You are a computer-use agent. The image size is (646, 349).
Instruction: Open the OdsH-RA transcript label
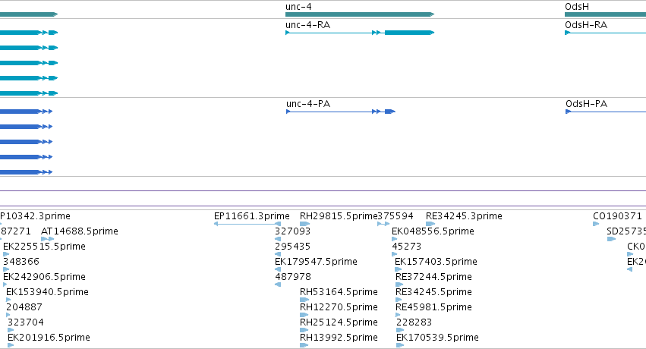pos(586,25)
